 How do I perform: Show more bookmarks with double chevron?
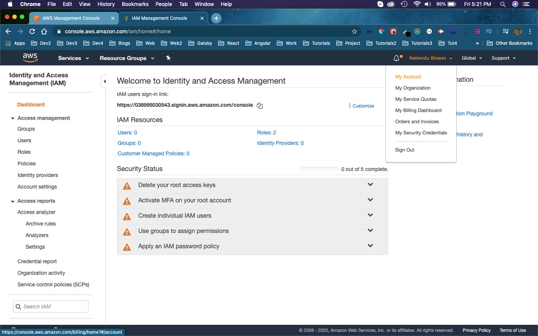[477, 43]
